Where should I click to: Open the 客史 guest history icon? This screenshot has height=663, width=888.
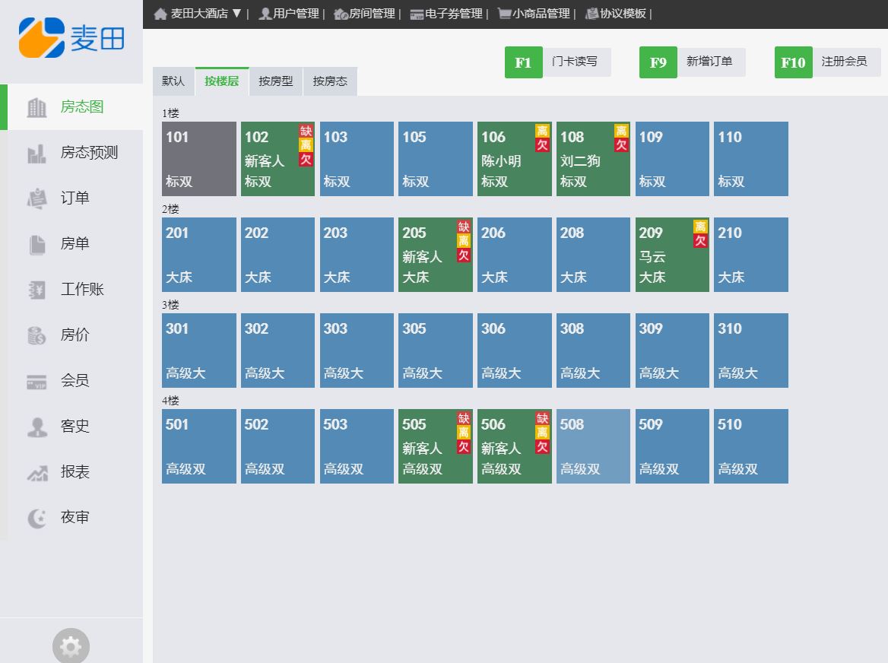36,427
